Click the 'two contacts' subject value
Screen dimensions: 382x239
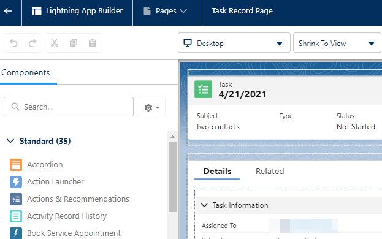[x=218, y=127]
